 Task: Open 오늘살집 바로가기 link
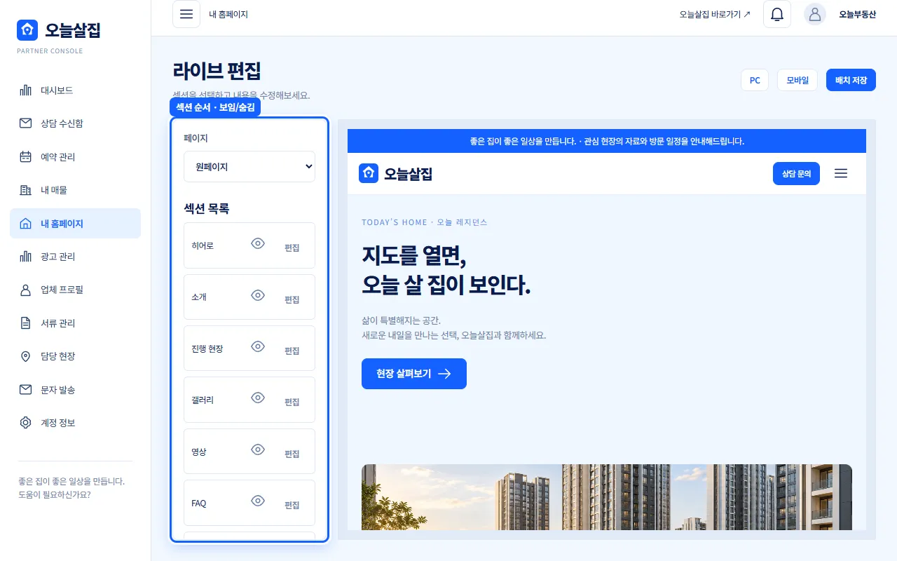tap(715, 14)
